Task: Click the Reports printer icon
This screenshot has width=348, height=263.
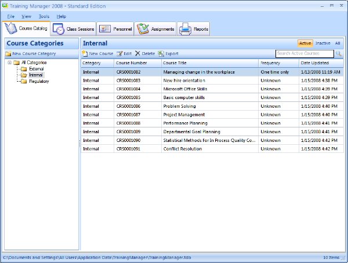Action: [185, 29]
